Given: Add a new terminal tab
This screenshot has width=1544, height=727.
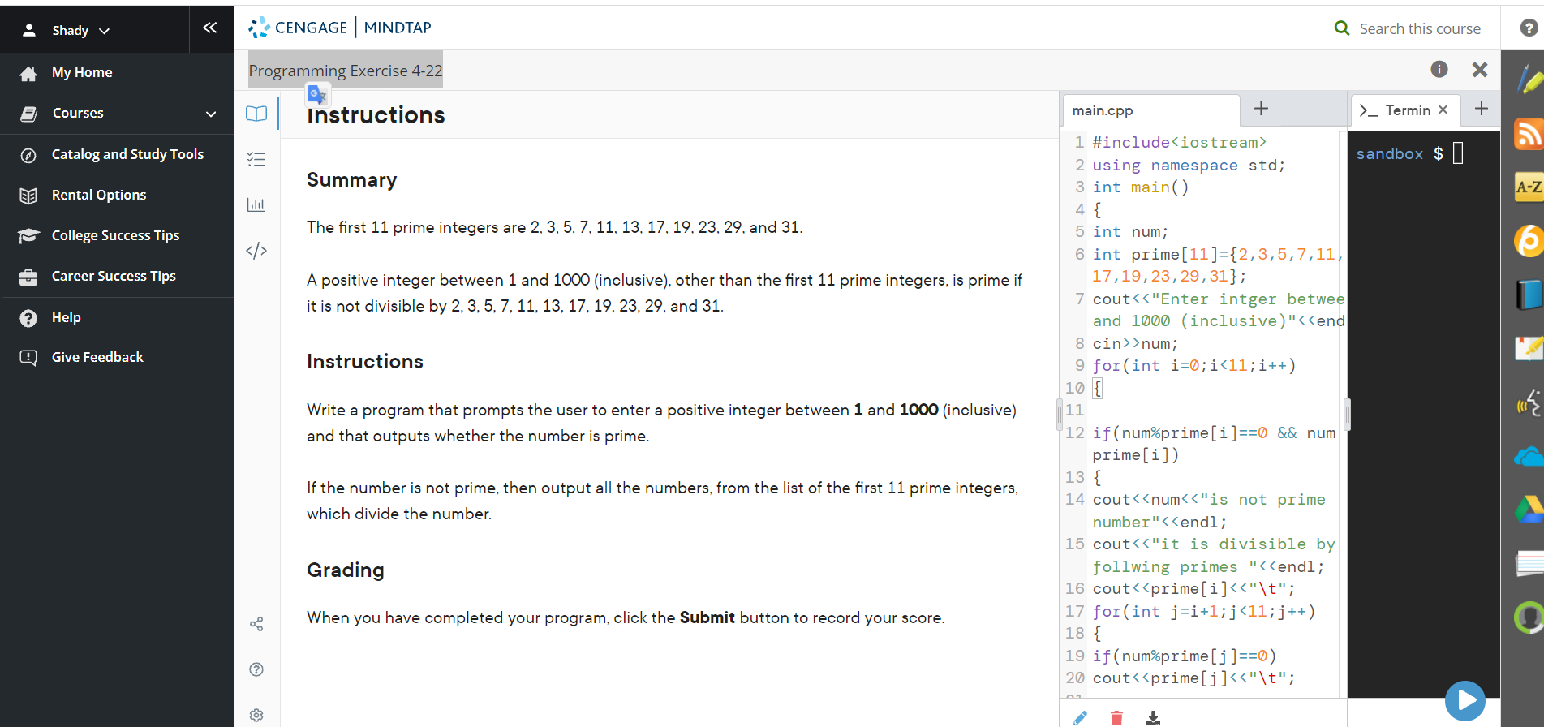Looking at the screenshot, I should click(x=1482, y=109).
